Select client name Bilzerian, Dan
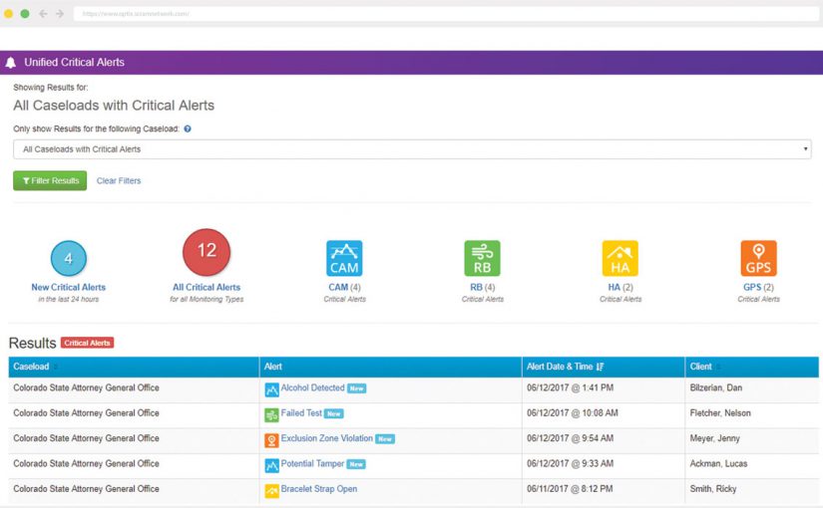This screenshot has width=823, height=508. click(x=716, y=387)
